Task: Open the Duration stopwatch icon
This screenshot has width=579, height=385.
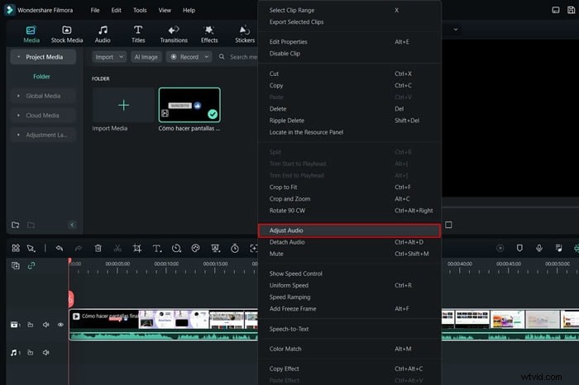Action: 234,249
